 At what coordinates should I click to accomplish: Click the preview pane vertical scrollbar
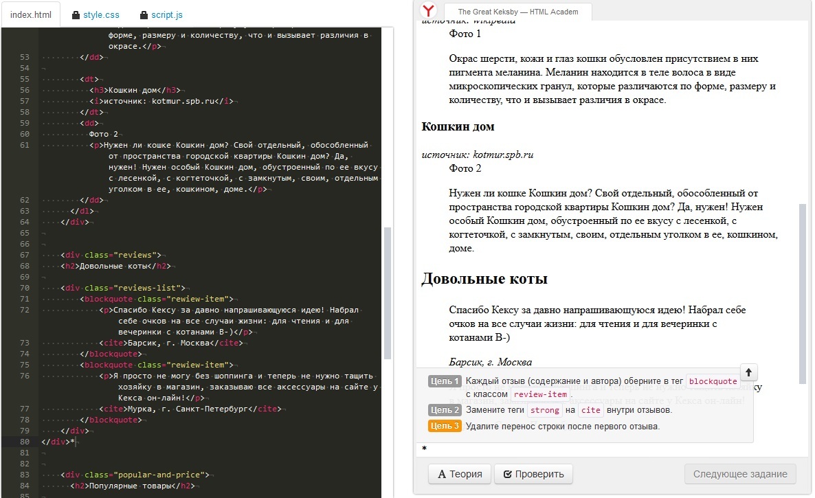(802, 294)
